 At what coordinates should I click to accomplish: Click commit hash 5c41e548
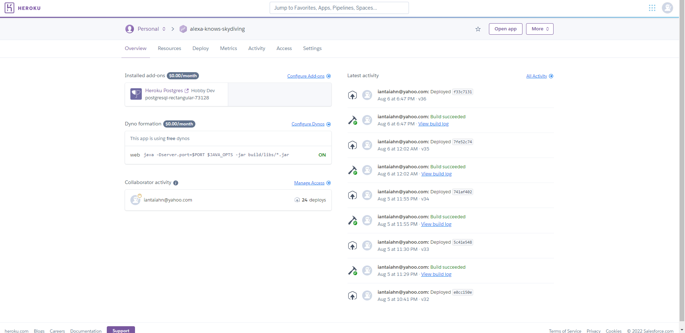pos(463,242)
